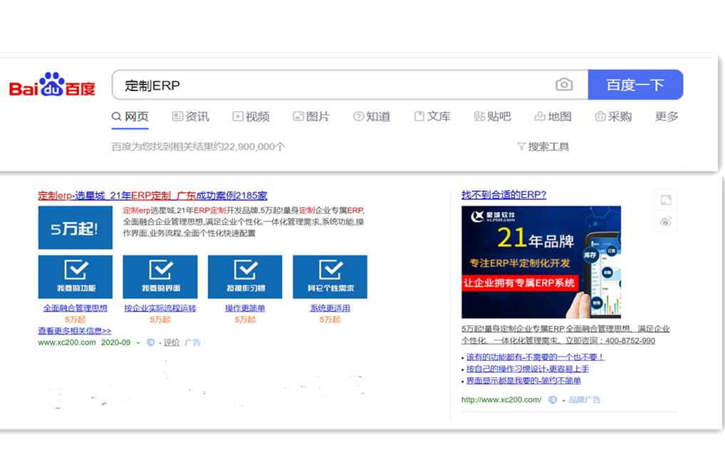Switch to the 图片 tab
The width and height of the screenshot is (725, 449).
311,117
